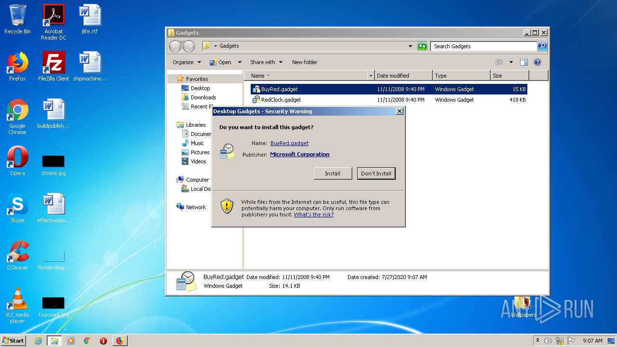Image resolution: width=617 pixels, height=347 pixels.
Task: Change view using the views icon
Action: coord(499,62)
